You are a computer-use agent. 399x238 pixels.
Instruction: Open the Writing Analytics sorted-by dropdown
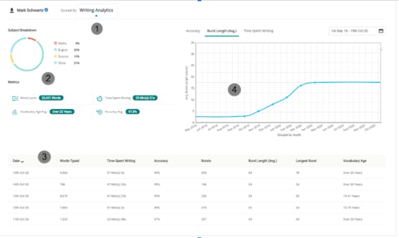click(96, 10)
